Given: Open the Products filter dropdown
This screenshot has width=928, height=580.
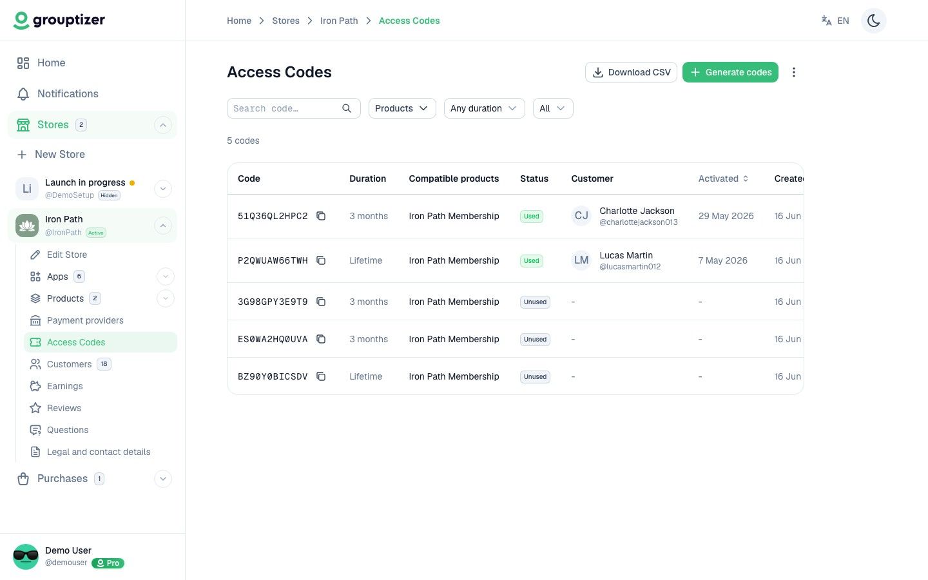Looking at the screenshot, I should (402, 108).
